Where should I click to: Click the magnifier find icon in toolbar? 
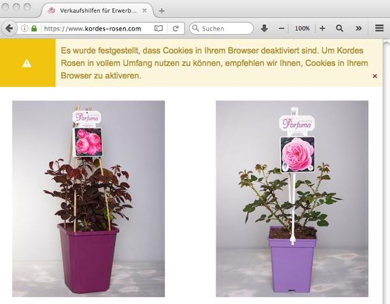click(x=340, y=29)
